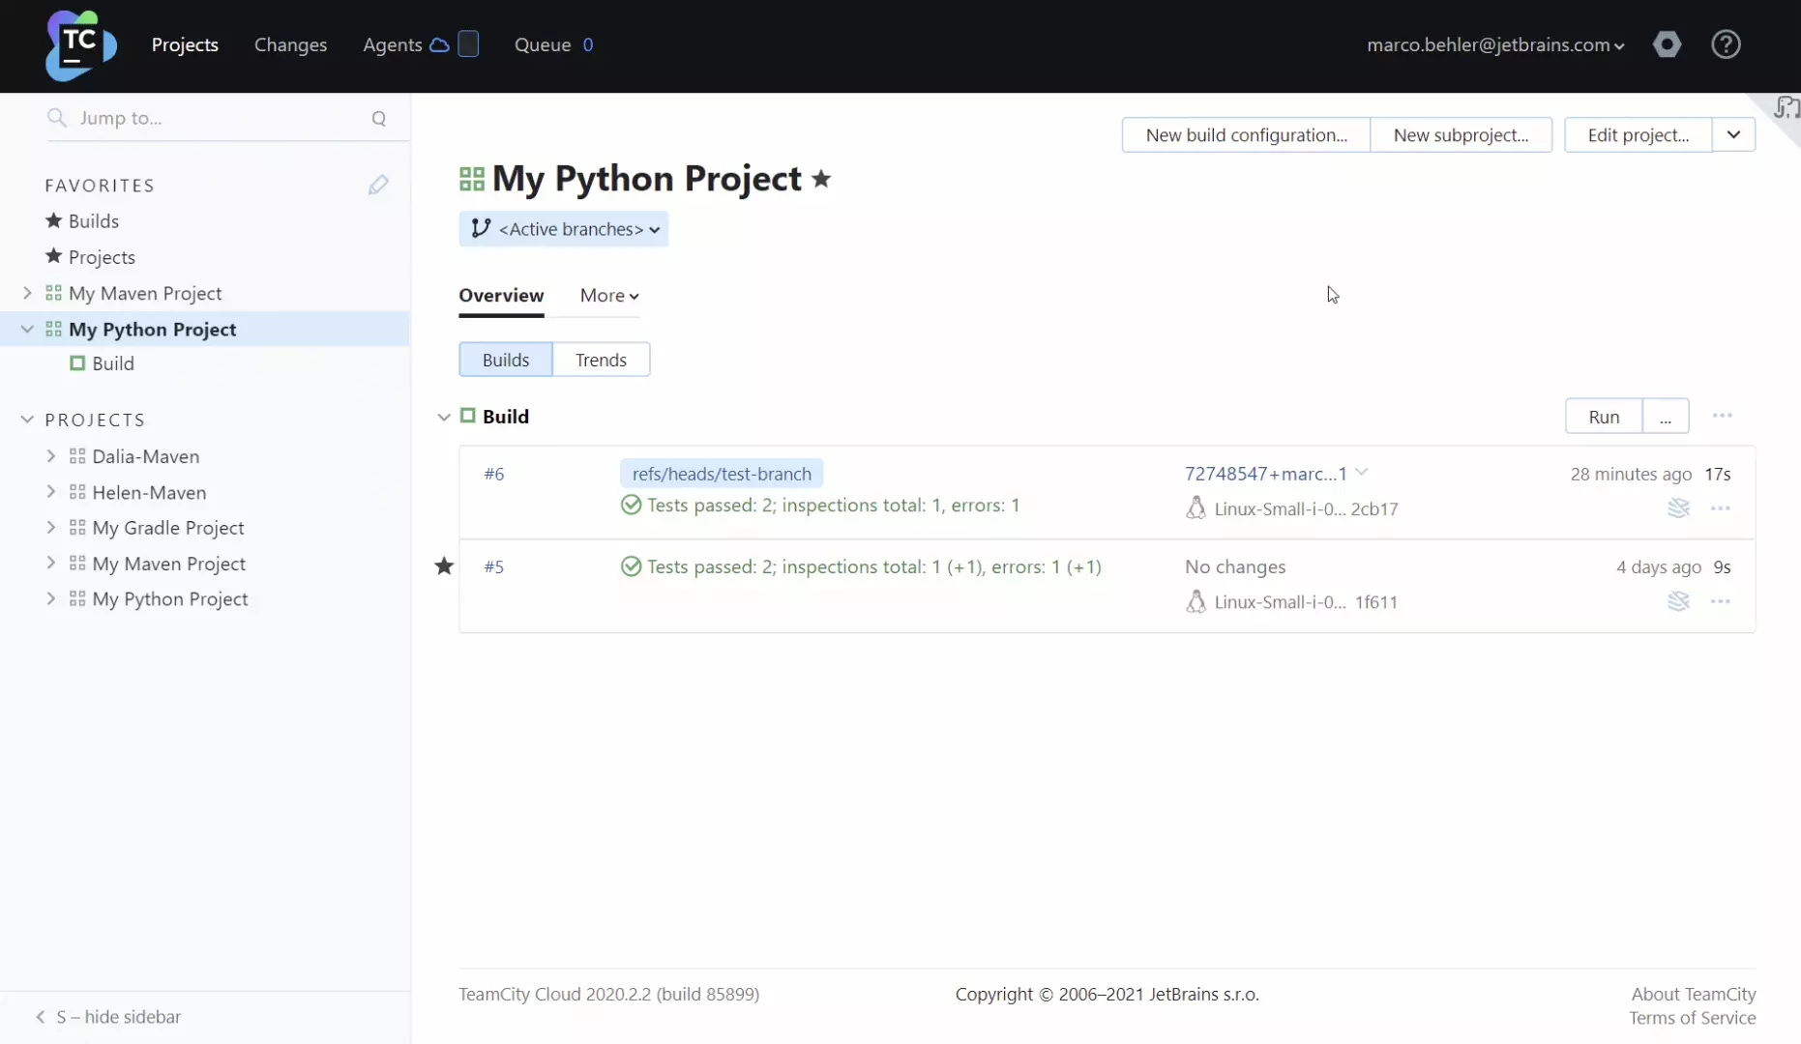Screen dimensions: 1801x1044
Task: Open the administration settings icon in header
Action: click(x=1667, y=44)
